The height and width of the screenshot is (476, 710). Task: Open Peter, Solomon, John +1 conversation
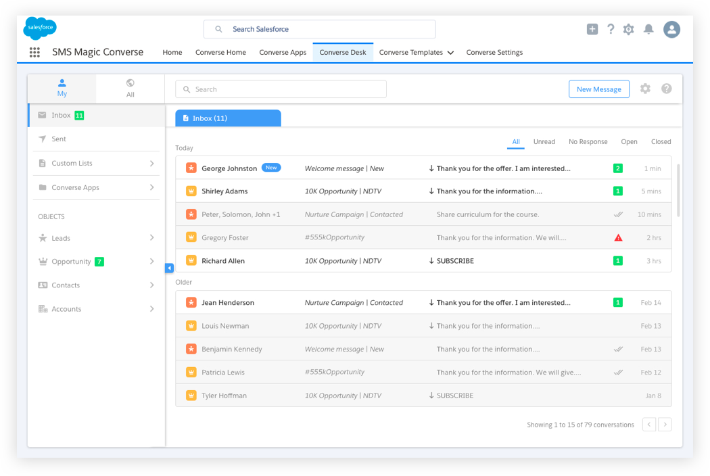pos(423,214)
